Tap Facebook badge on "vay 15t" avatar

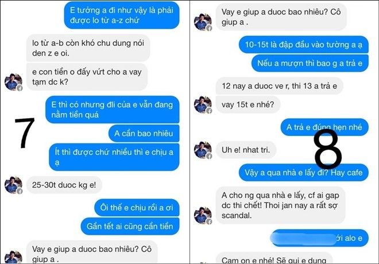click(209, 111)
